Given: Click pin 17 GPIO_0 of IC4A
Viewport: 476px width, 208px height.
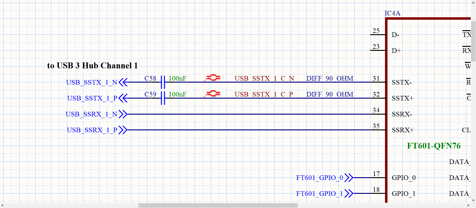Looking at the screenshot, I should click(378, 177).
